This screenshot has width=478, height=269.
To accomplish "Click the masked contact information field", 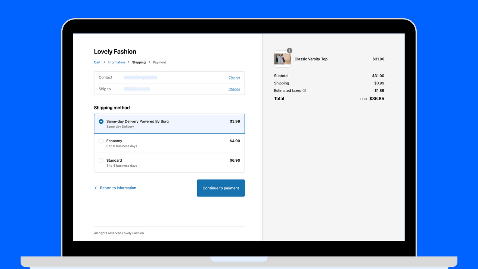I will click(140, 77).
